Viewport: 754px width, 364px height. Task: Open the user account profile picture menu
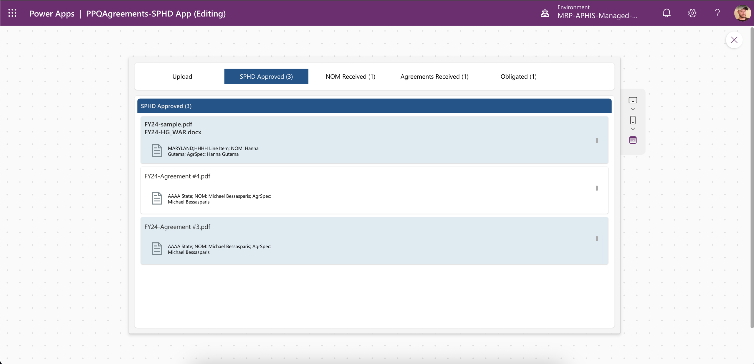tap(742, 13)
